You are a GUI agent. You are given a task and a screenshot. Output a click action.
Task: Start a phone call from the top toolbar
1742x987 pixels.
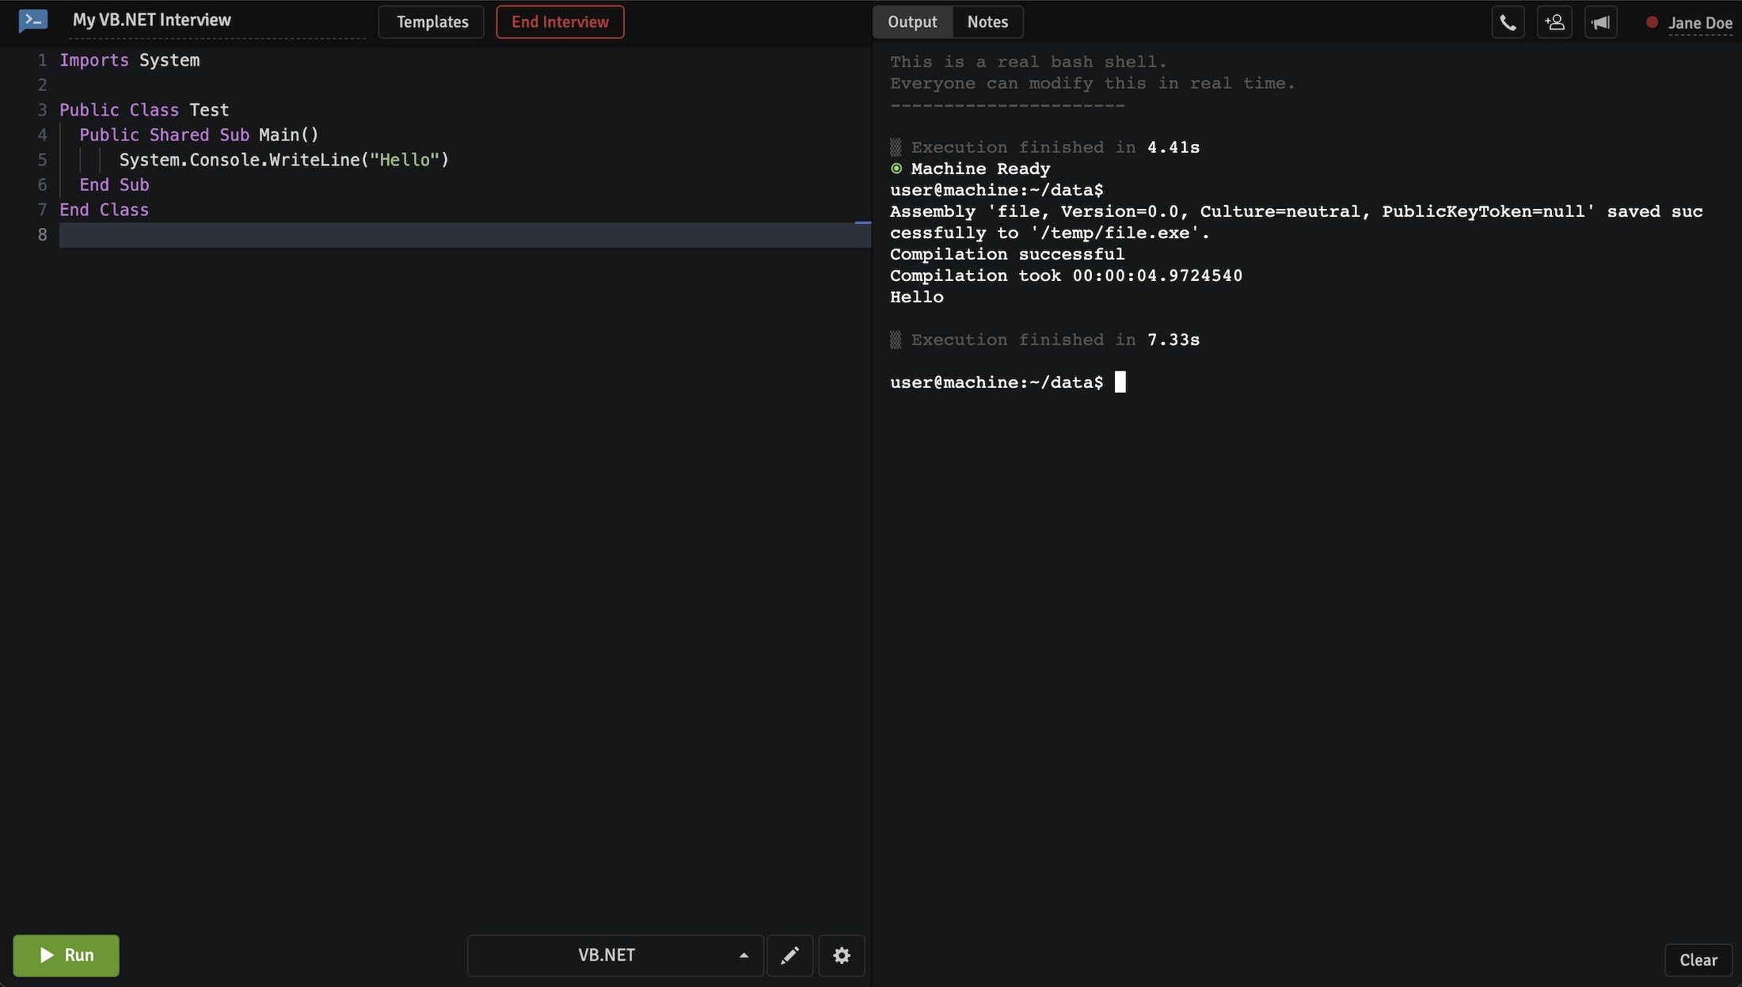click(x=1508, y=21)
